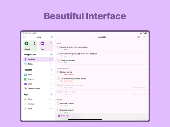Open the Easy tag label
Viewport: 170px width, 127px height.
tap(30, 99)
